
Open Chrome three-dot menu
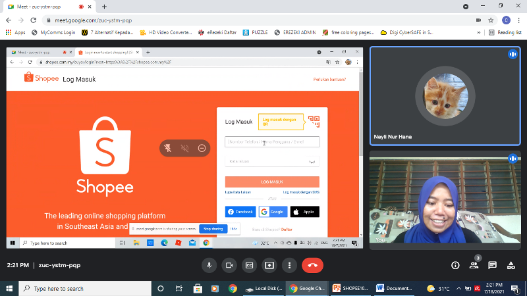tap(518, 20)
